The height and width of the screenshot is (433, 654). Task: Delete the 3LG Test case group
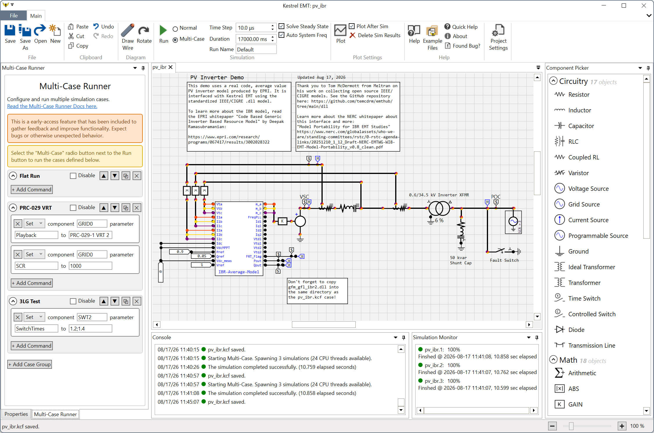137,301
